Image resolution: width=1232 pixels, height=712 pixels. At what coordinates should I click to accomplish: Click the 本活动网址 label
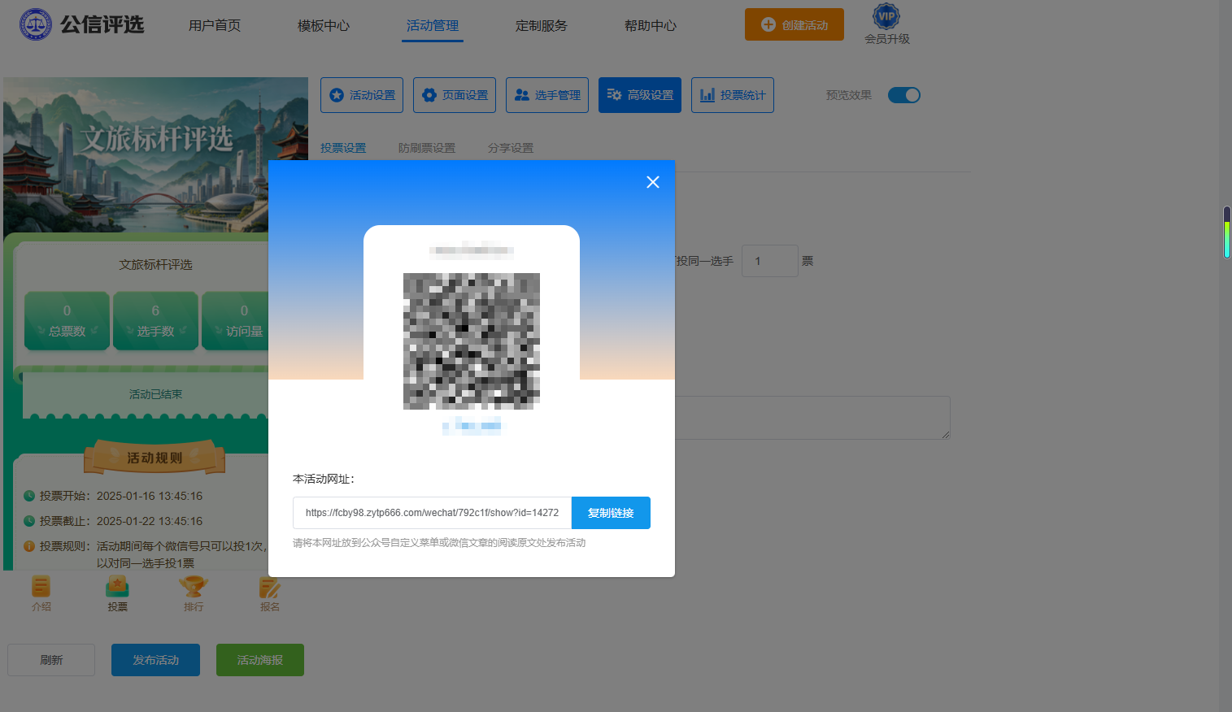(x=324, y=479)
